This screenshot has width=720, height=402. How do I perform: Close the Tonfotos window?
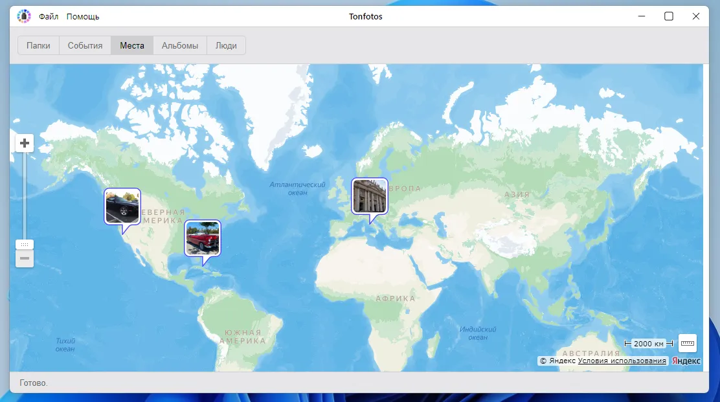tap(696, 16)
